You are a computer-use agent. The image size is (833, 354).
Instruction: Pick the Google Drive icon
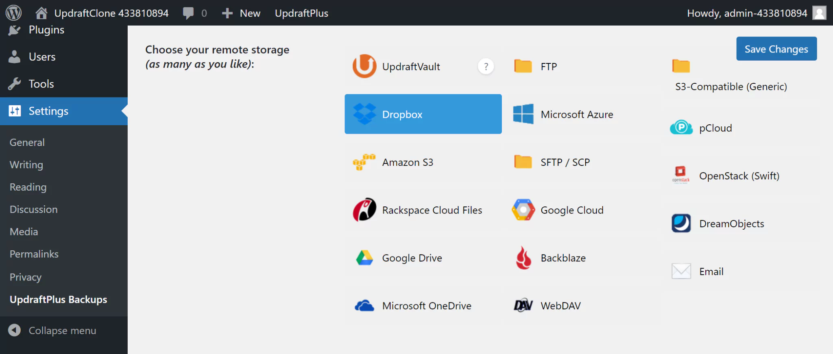click(x=364, y=258)
